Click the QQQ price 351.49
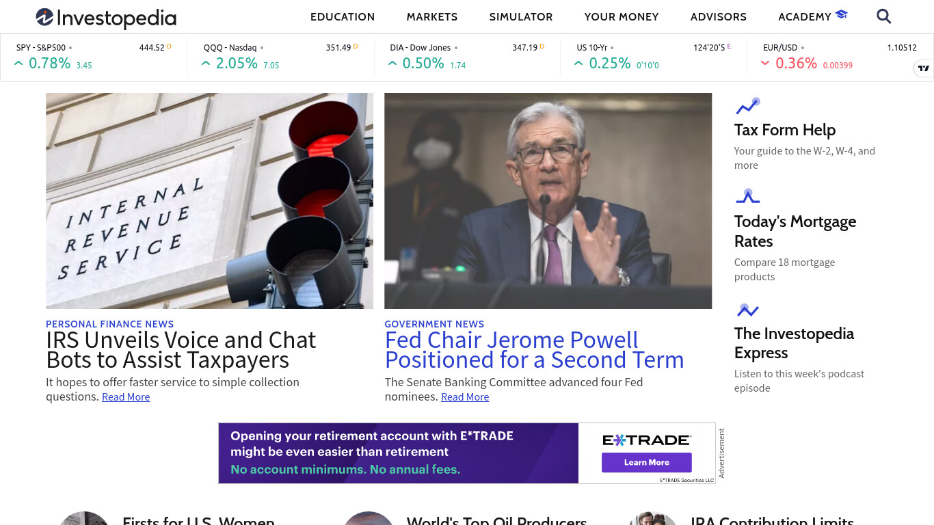Screen dimensions: 934x525 [x=338, y=48]
